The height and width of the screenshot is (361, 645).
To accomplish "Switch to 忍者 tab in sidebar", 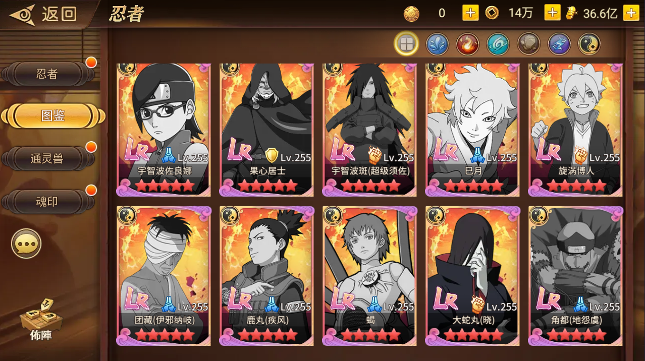I will [x=47, y=74].
